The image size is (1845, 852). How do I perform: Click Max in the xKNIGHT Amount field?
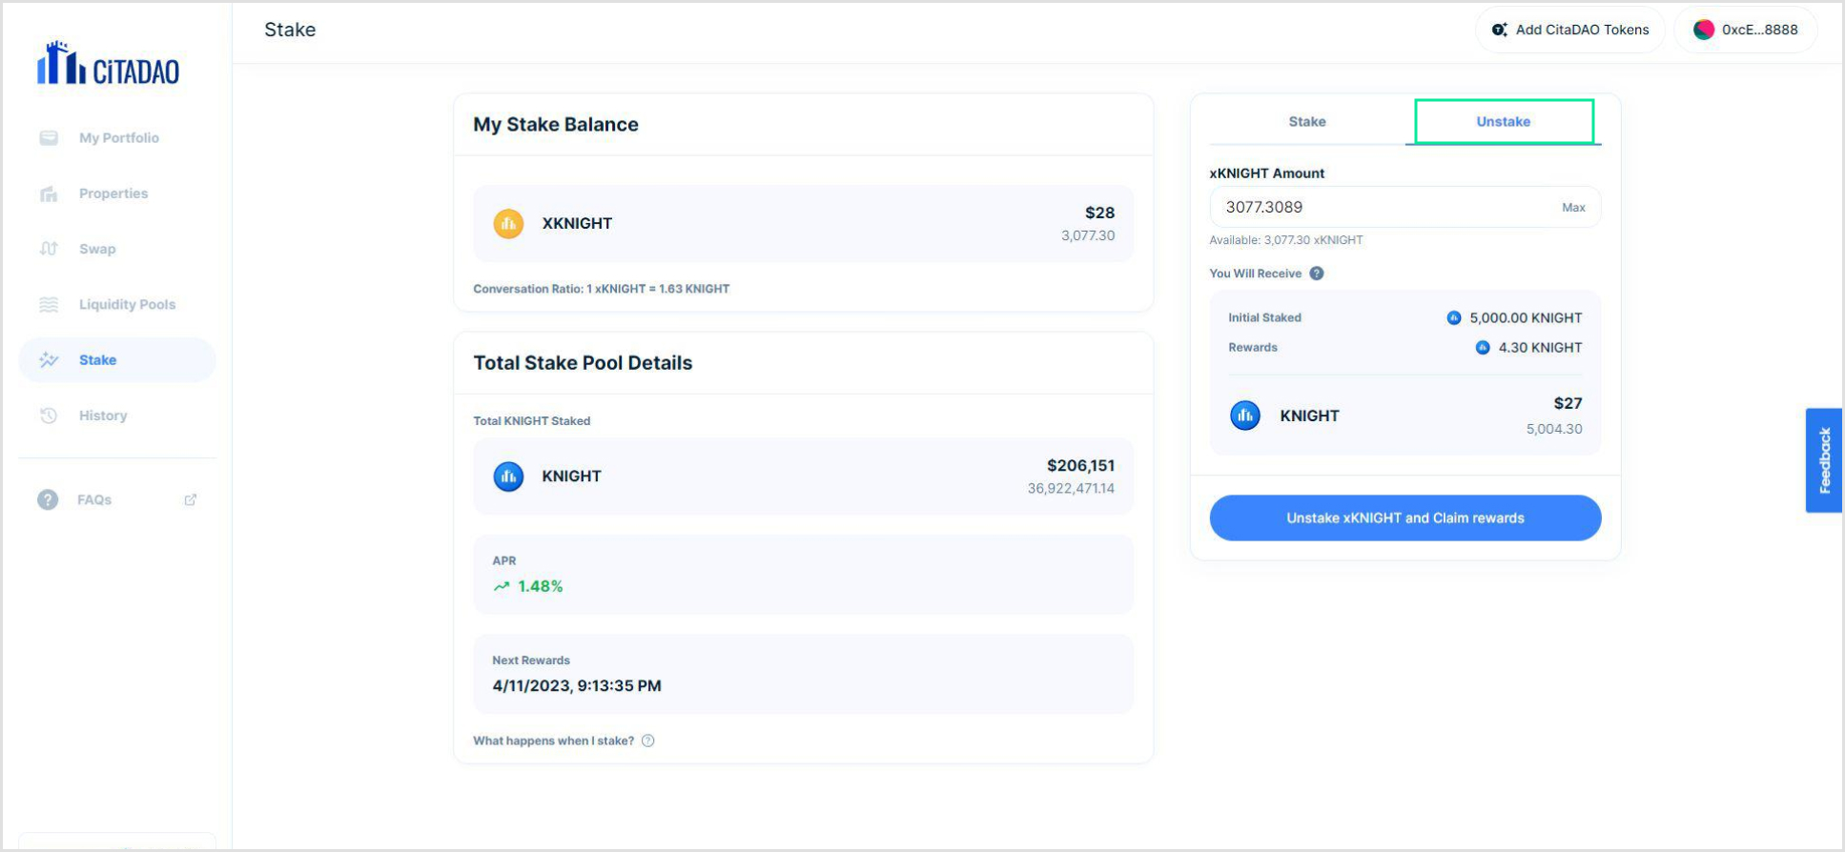coord(1573,208)
